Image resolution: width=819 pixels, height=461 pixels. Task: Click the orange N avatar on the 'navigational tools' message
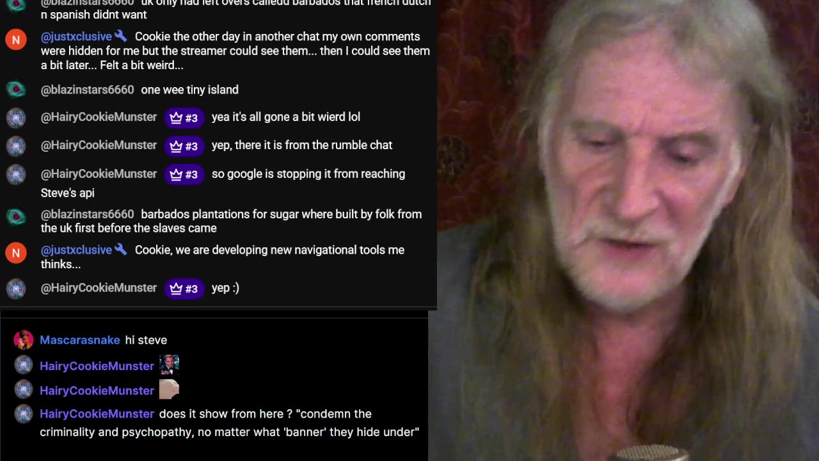coord(16,253)
